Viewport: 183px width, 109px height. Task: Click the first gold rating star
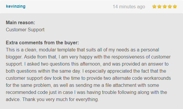coord(154,6)
